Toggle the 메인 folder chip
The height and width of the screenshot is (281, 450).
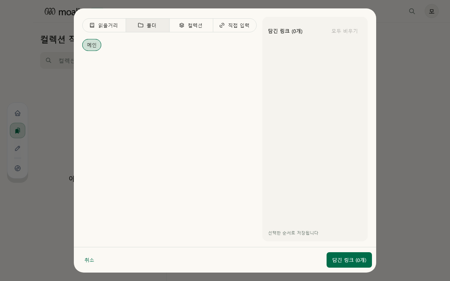tap(92, 45)
